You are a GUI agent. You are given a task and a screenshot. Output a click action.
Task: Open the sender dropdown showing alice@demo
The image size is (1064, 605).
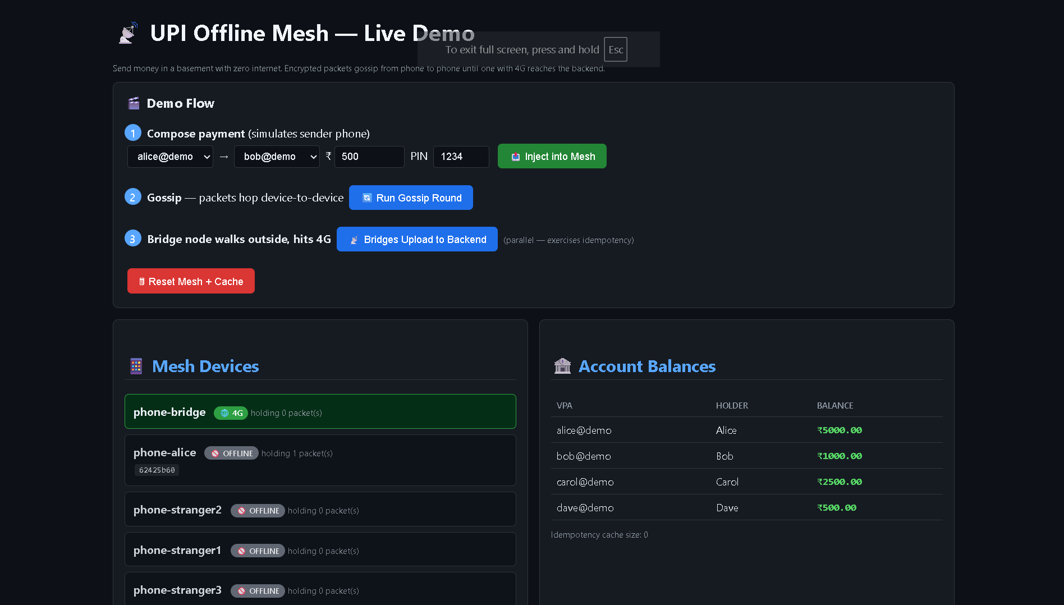click(x=170, y=157)
